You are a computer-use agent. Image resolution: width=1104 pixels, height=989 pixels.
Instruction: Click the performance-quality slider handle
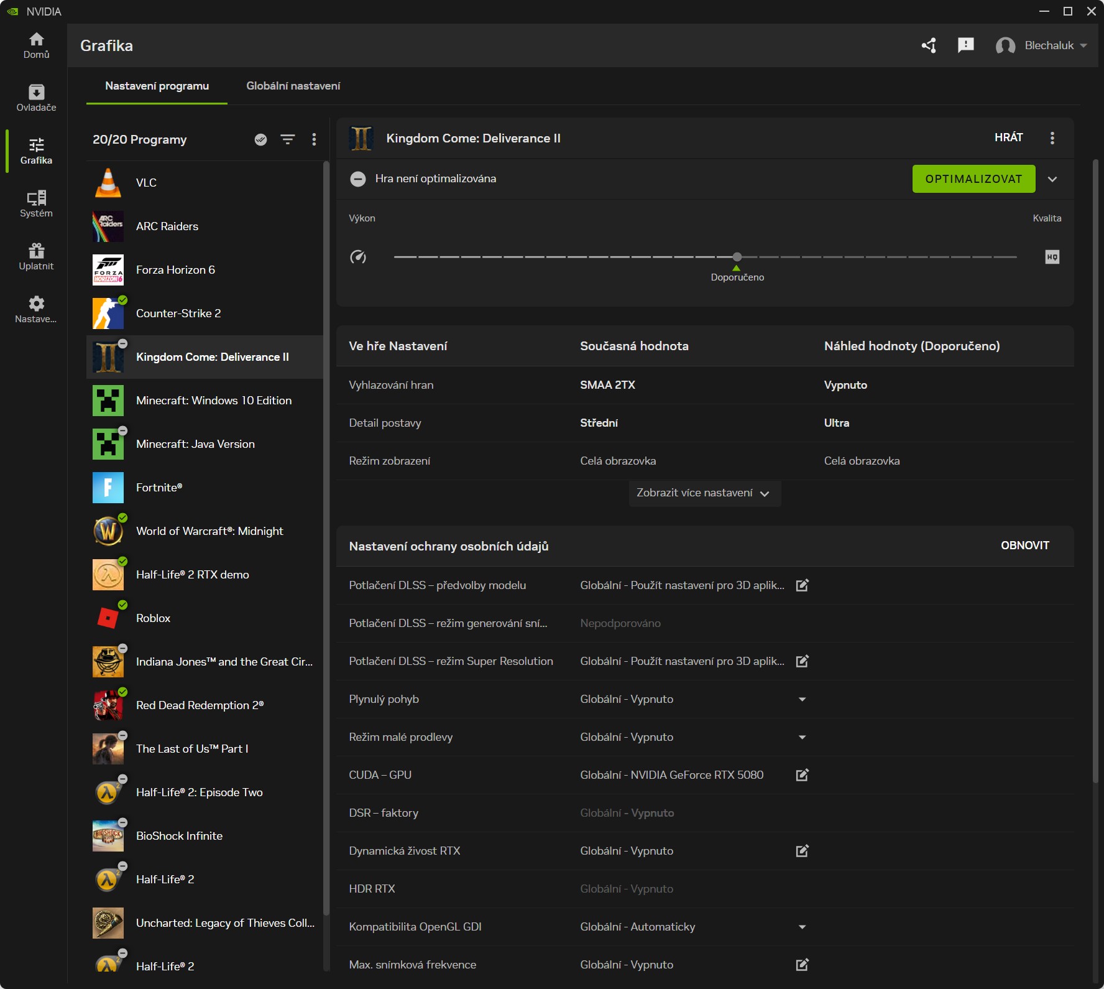pos(737,257)
